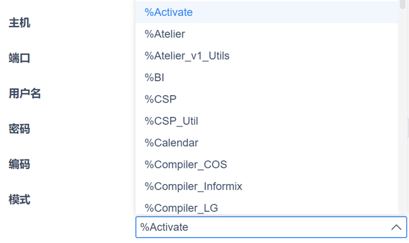Choose the %Compiler_COS entry
409x243 pixels.
186,165
